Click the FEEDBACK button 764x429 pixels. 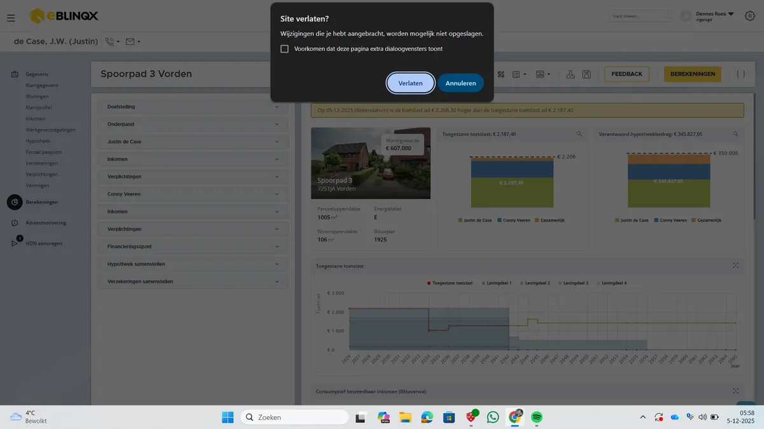pos(626,74)
